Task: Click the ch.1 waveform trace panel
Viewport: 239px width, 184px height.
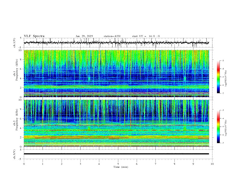Action: coord(118,43)
